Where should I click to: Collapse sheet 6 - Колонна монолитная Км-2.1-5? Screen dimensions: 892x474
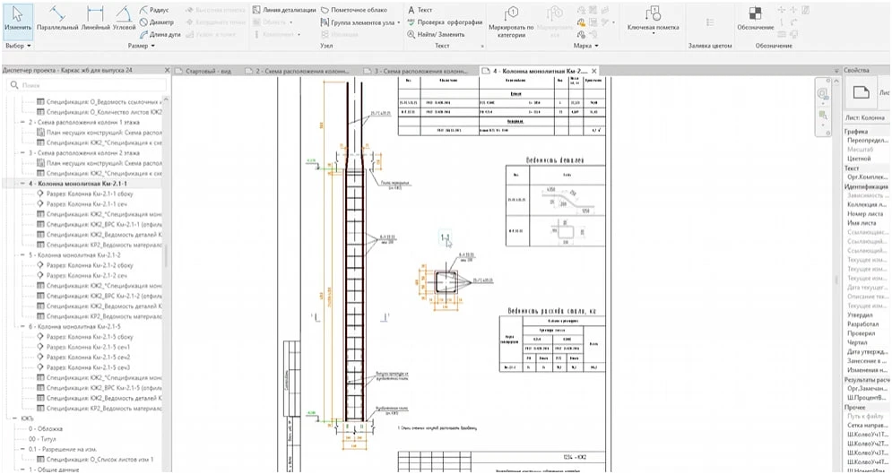[x=22, y=327]
